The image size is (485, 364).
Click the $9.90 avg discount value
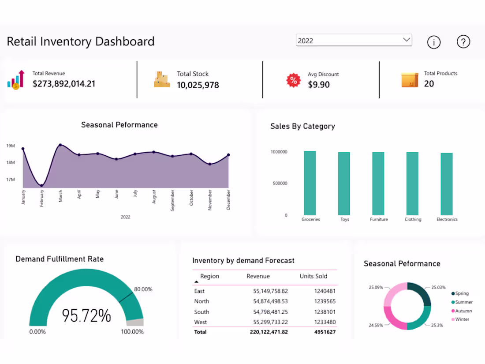319,85
